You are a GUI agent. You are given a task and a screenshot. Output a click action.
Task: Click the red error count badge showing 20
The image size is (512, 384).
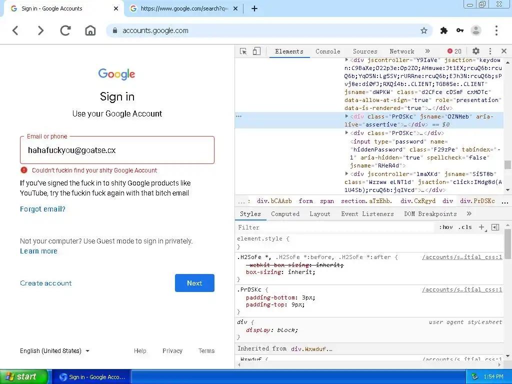pyautogui.click(x=454, y=51)
